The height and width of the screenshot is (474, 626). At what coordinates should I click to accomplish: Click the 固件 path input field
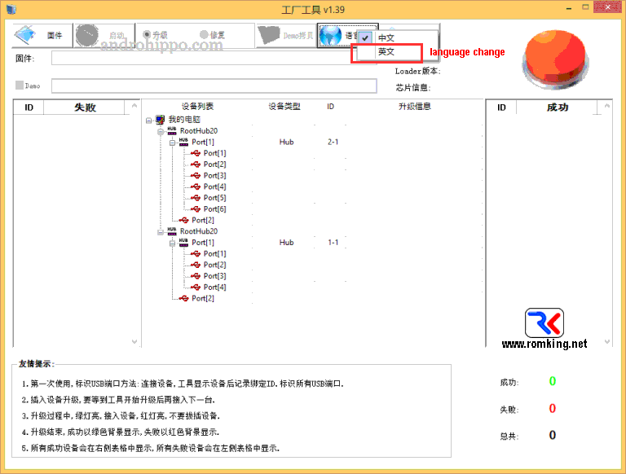point(214,59)
